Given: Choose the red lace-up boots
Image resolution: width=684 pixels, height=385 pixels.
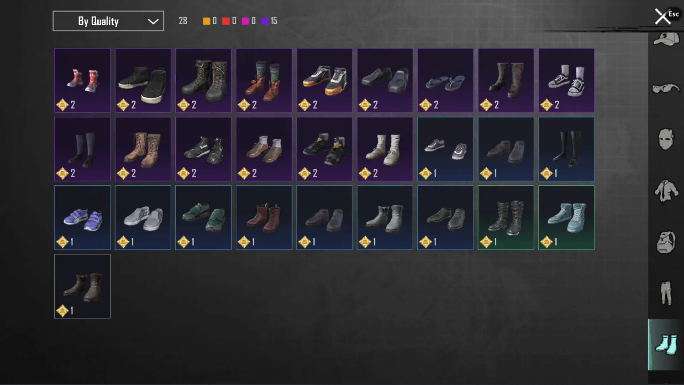Looking at the screenshot, I should 264,217.
